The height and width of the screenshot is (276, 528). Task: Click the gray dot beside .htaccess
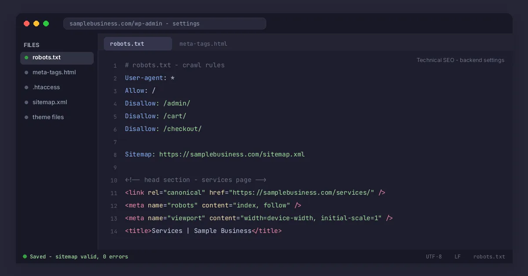(x=26, y=87)
